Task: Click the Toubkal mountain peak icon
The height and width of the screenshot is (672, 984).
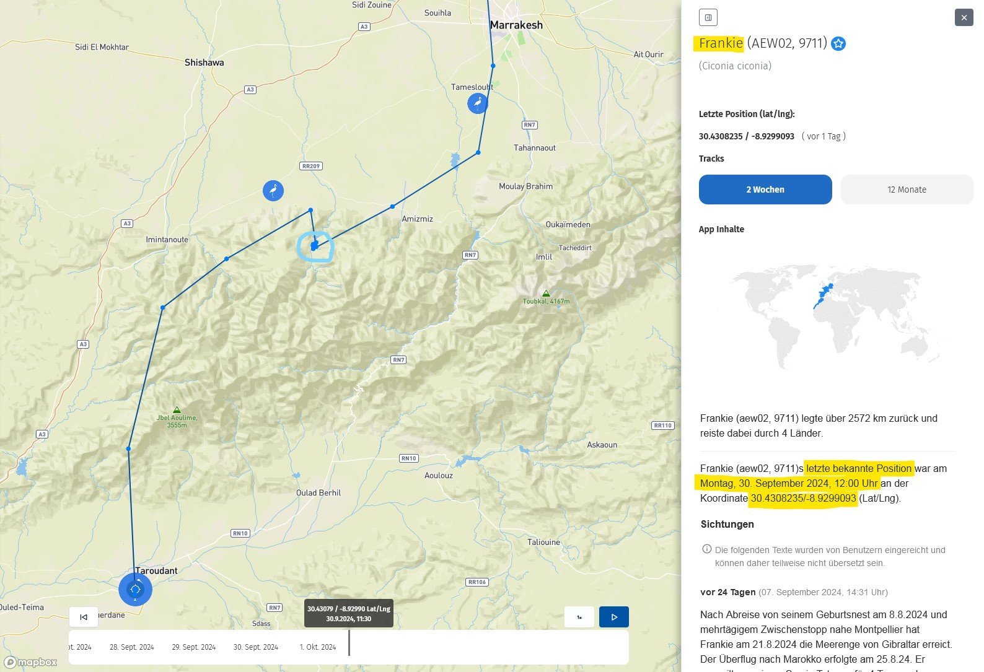Action: coord(545,294)
